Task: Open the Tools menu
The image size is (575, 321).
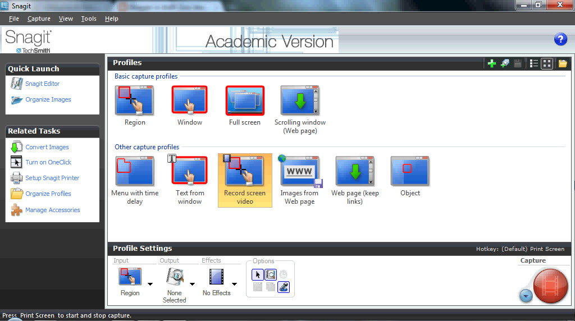Action: tap(89, 19)
